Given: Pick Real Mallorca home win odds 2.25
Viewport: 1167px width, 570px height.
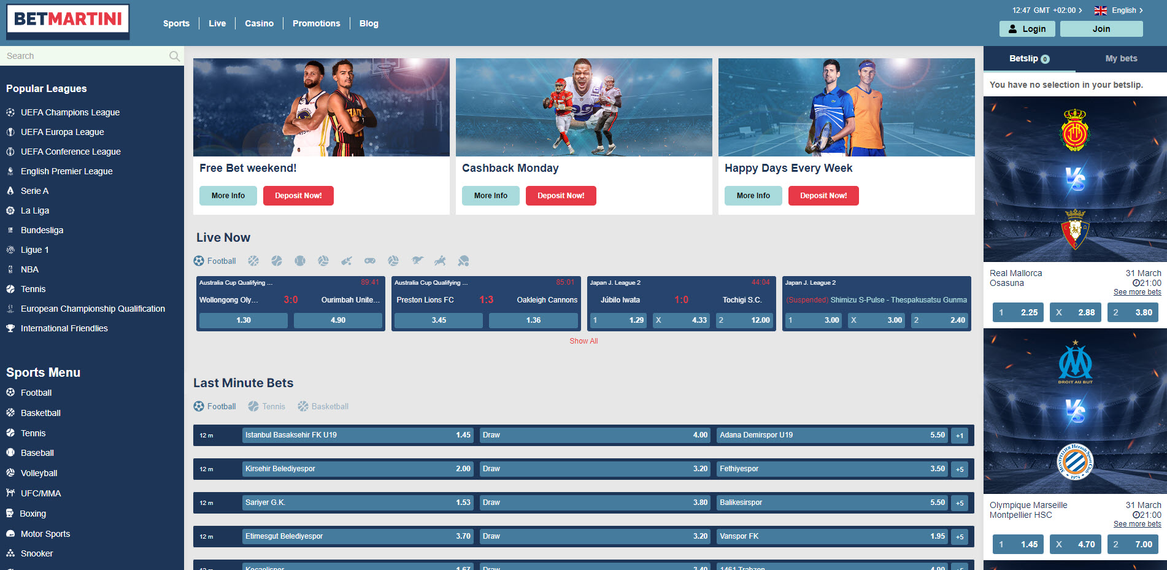Looking at the screenshot, I should pyautogui.click(x=1019, y=312).
